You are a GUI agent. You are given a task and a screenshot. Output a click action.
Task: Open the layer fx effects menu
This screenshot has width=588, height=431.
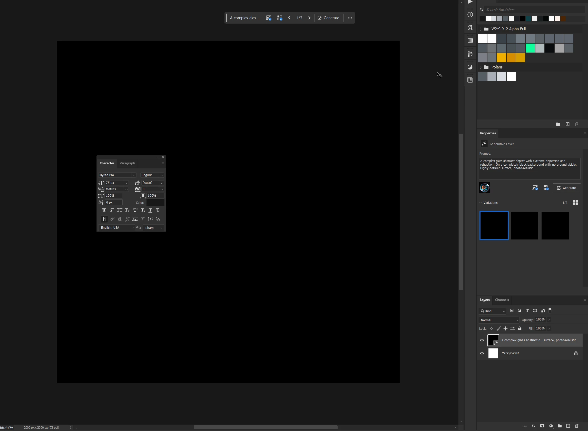(534, 426)
